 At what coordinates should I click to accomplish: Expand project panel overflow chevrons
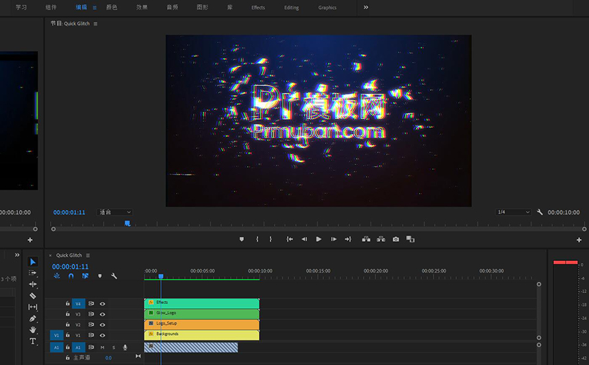pos(17,255)
